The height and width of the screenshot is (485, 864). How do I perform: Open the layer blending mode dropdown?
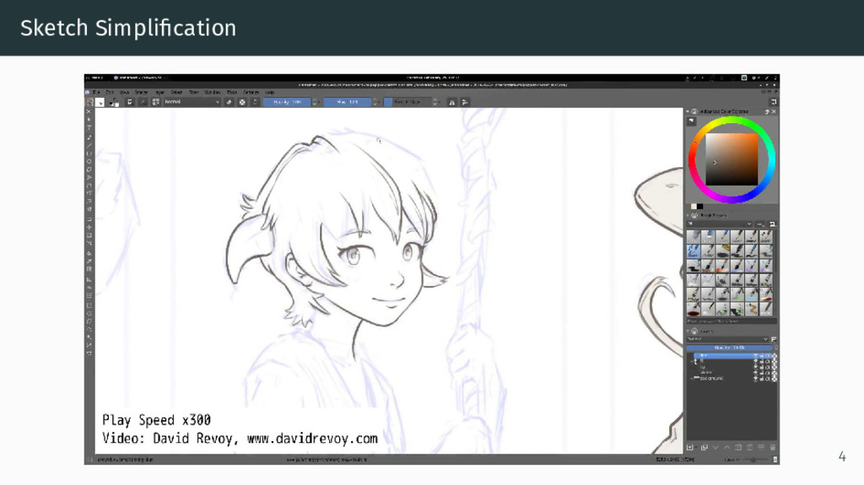[727, 339]
